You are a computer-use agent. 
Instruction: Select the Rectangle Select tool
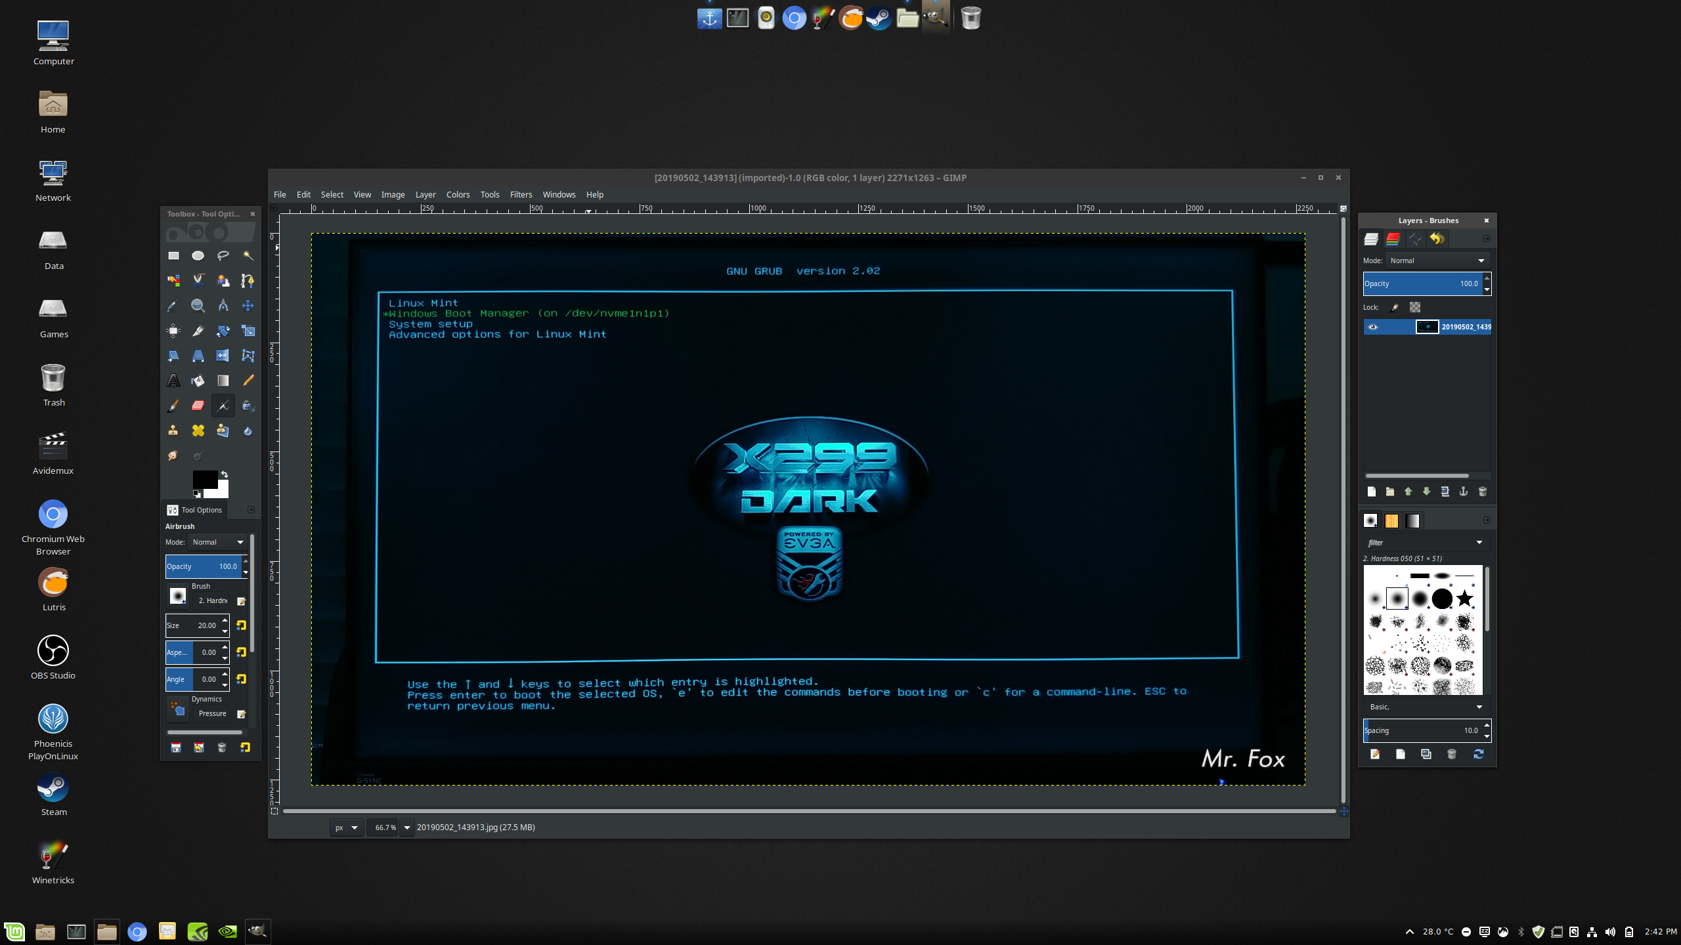173,256
